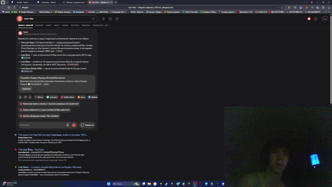Open the YouTube bookmark
Image resolution: width=332 pixels, height=187 pixels.
point(90,12)
